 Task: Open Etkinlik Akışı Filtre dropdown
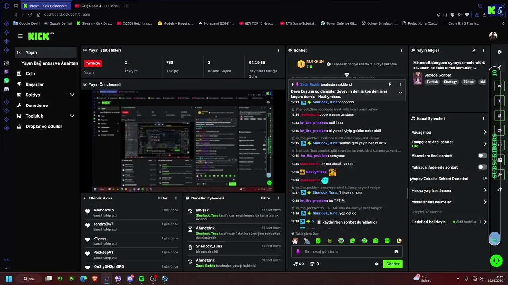[x=163, y=198]
